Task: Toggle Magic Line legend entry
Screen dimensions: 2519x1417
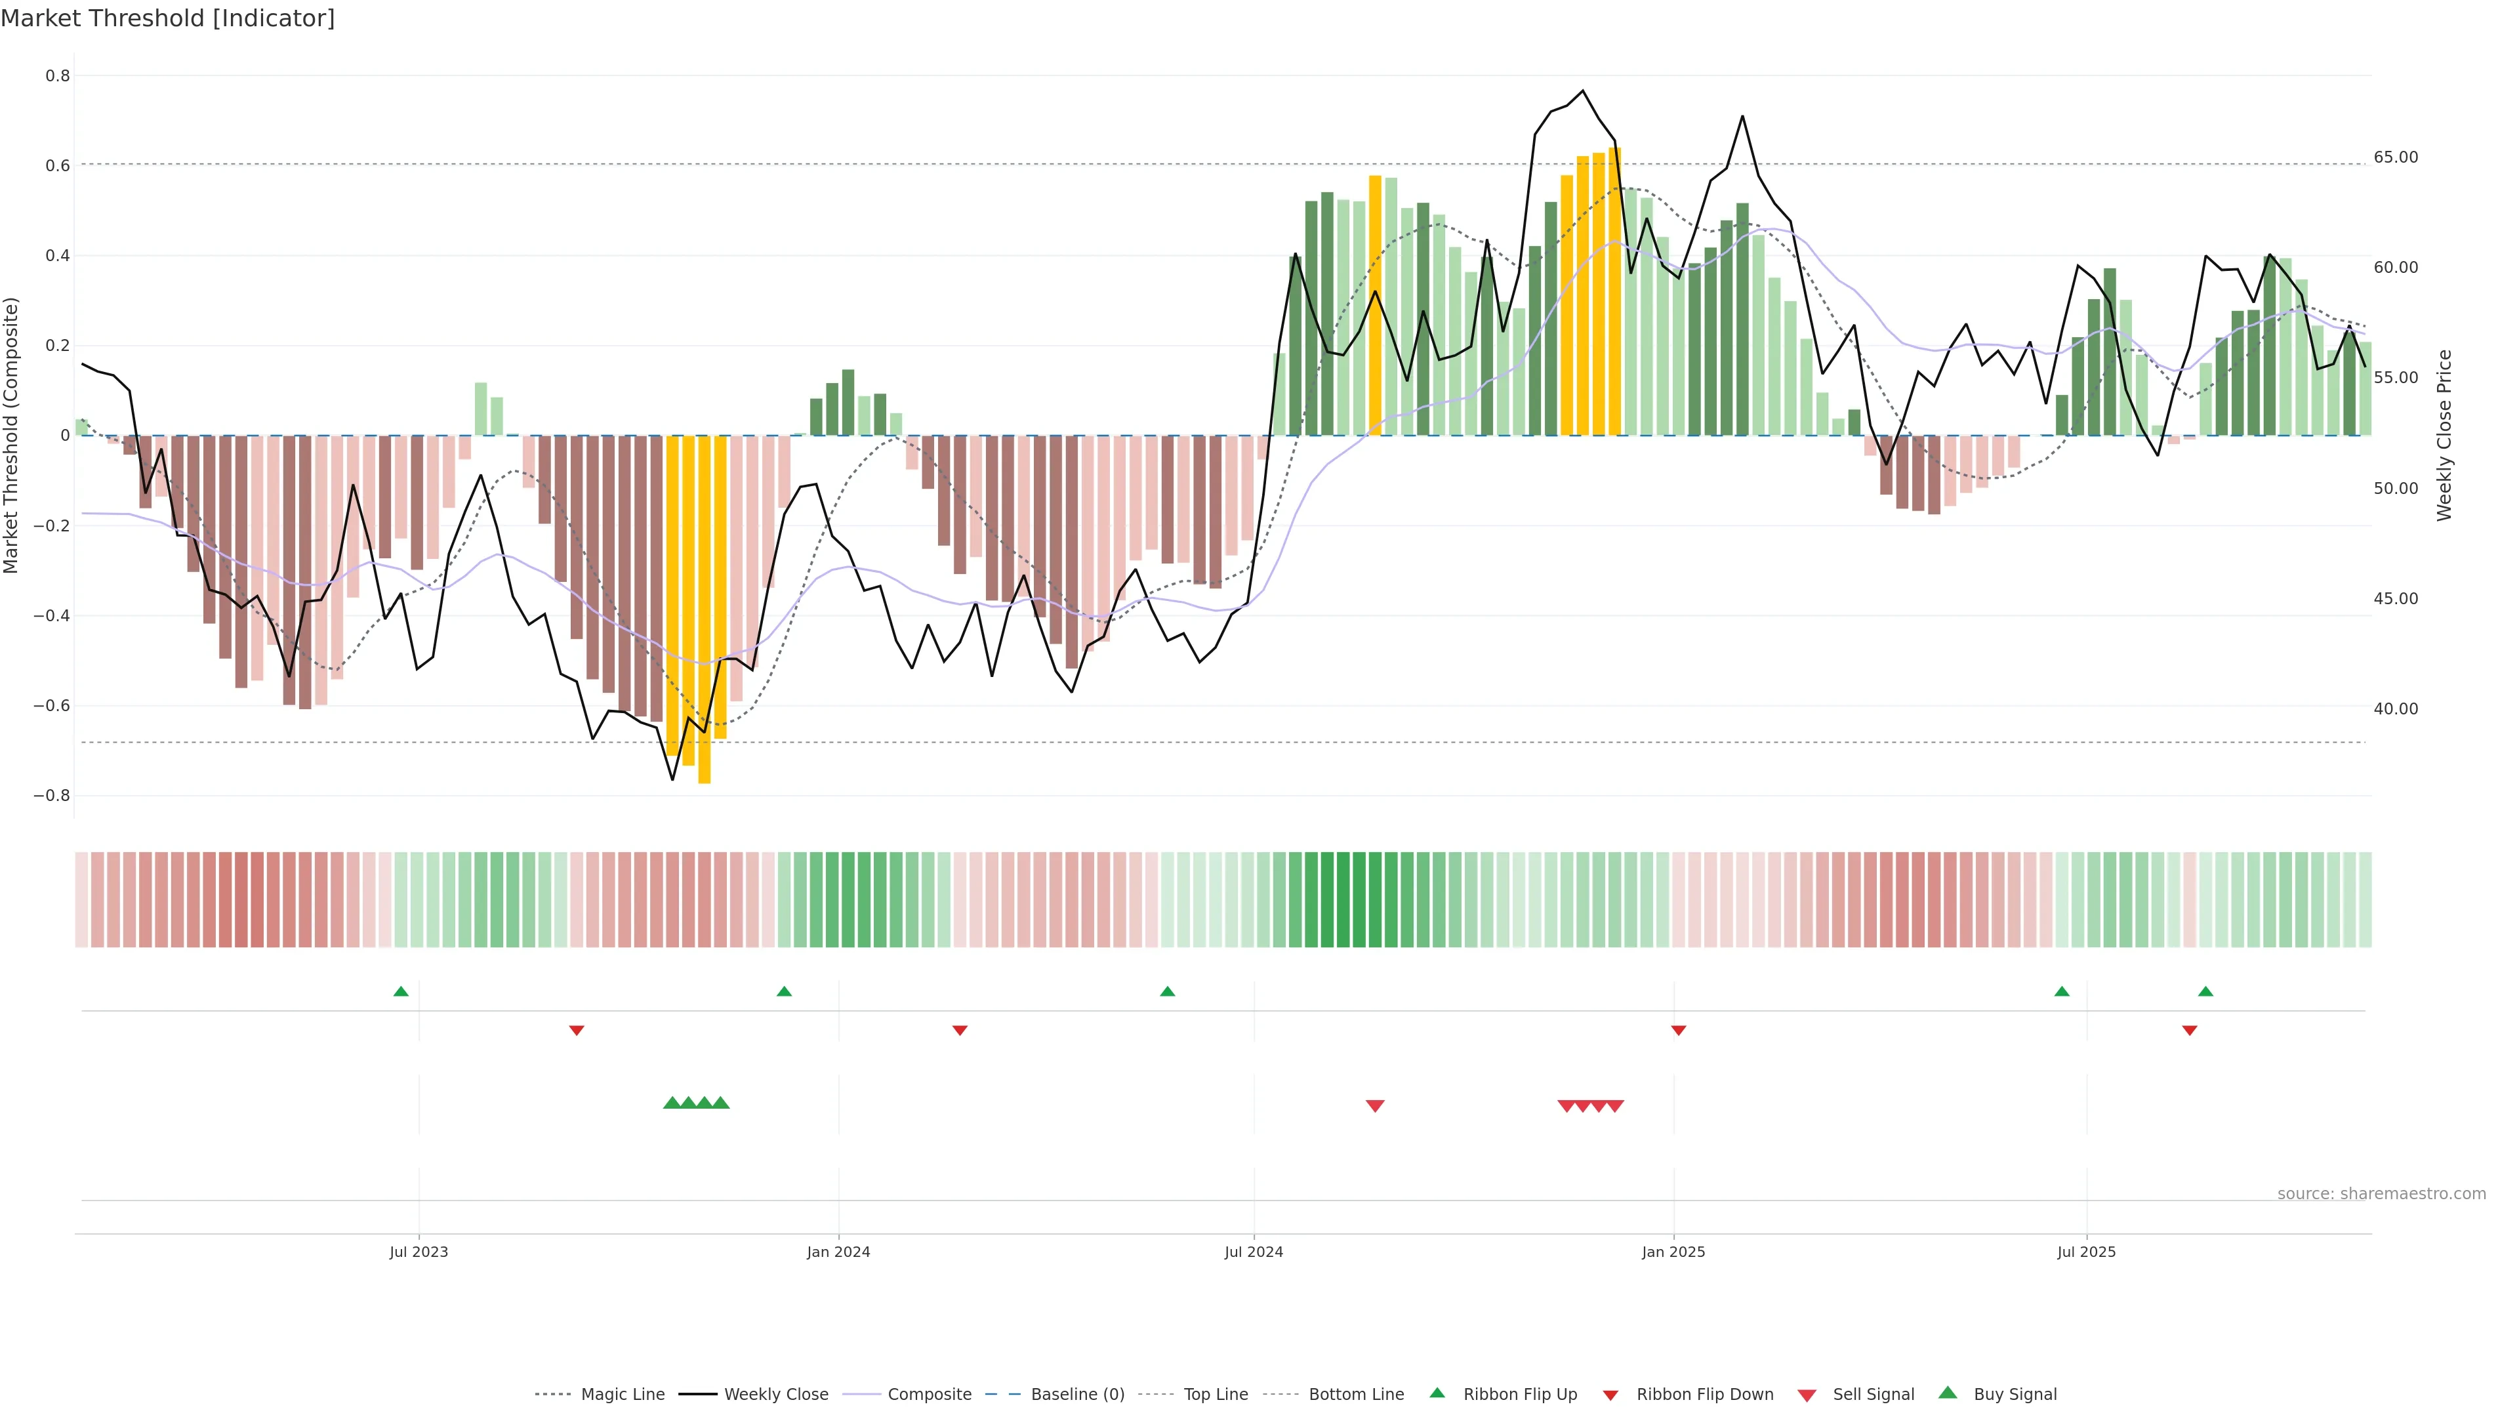Action: coord(622,1395)
